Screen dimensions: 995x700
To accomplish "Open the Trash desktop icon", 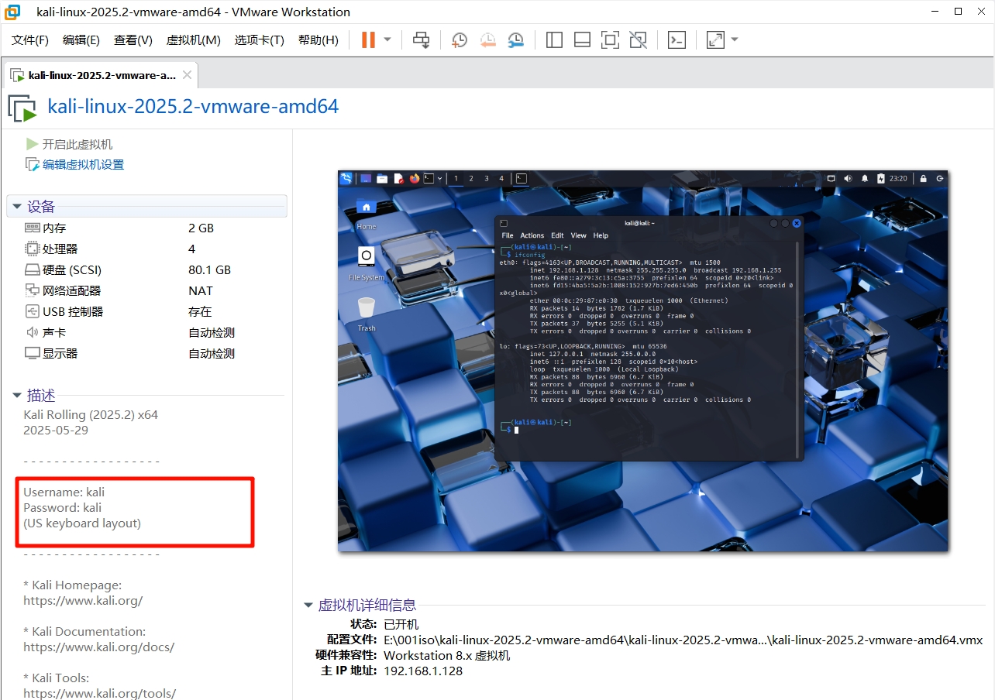I will point(367,314).
